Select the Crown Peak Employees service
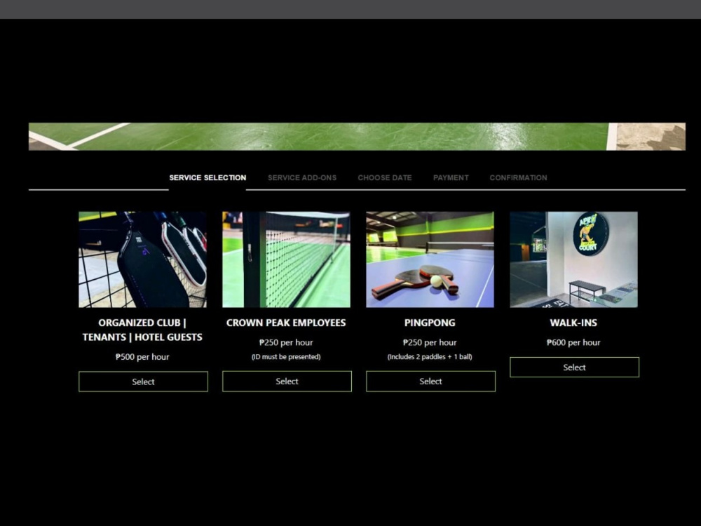Viewport: 701px width, 526px height. point(287,381)
